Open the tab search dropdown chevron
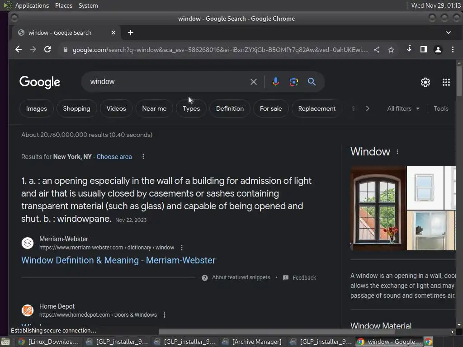Image resolution: width=463 pixels, height=347 pixels. point(448,33)
